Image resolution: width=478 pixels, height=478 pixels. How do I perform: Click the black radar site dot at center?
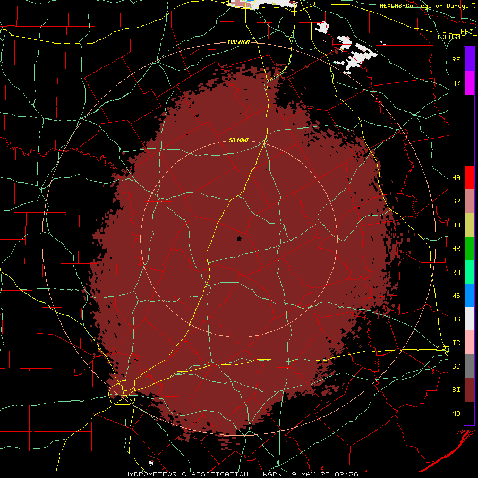pyautogui.click(x=239, y=238)
